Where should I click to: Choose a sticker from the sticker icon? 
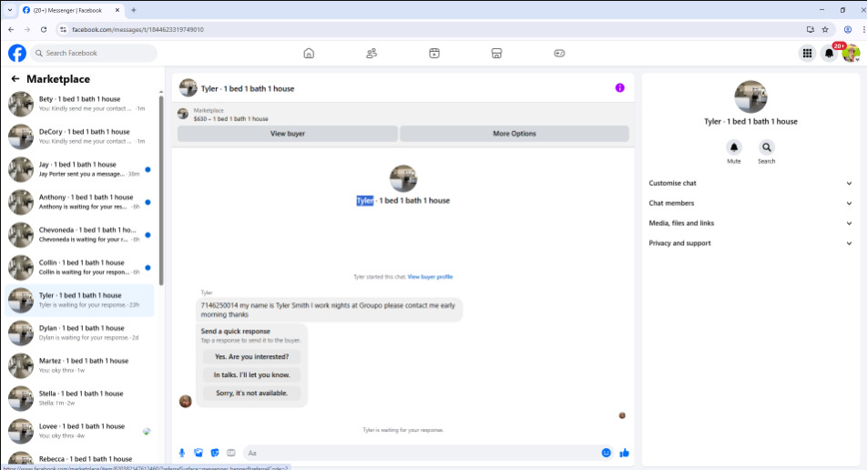click(x=215, y=453)
